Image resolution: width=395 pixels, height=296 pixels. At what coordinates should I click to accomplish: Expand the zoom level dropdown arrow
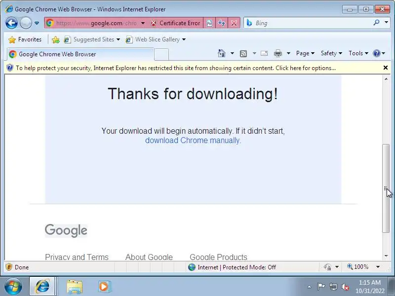coord(378,267)
